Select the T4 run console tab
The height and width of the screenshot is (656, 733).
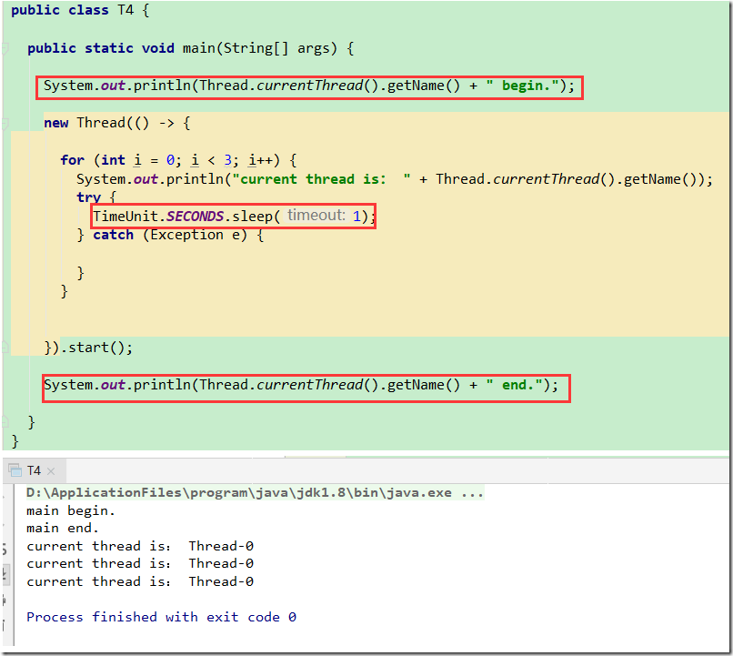coord(34,470)
